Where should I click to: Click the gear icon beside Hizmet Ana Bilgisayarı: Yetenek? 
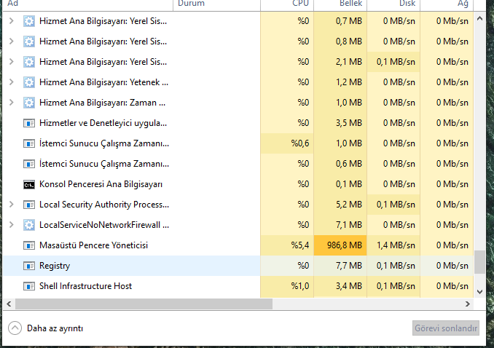click(x=29, y=82)
